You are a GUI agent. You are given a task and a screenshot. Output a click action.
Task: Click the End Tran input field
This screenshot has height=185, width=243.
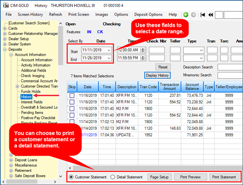(x=212, y=58)
